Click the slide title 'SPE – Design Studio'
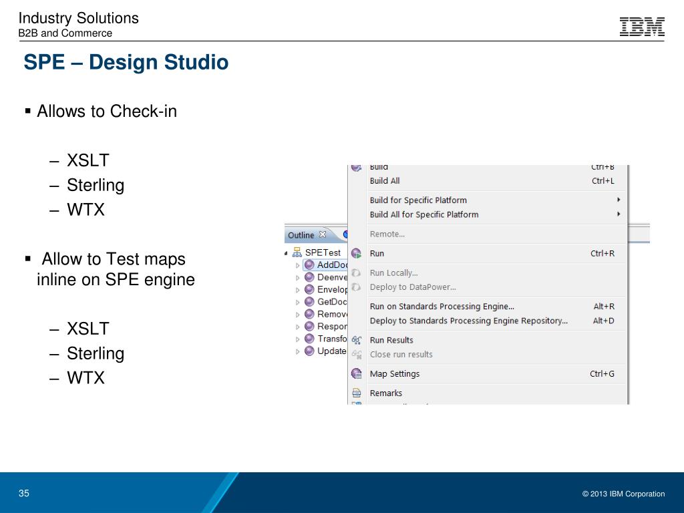Screen dimensions: 684x513 126,62
